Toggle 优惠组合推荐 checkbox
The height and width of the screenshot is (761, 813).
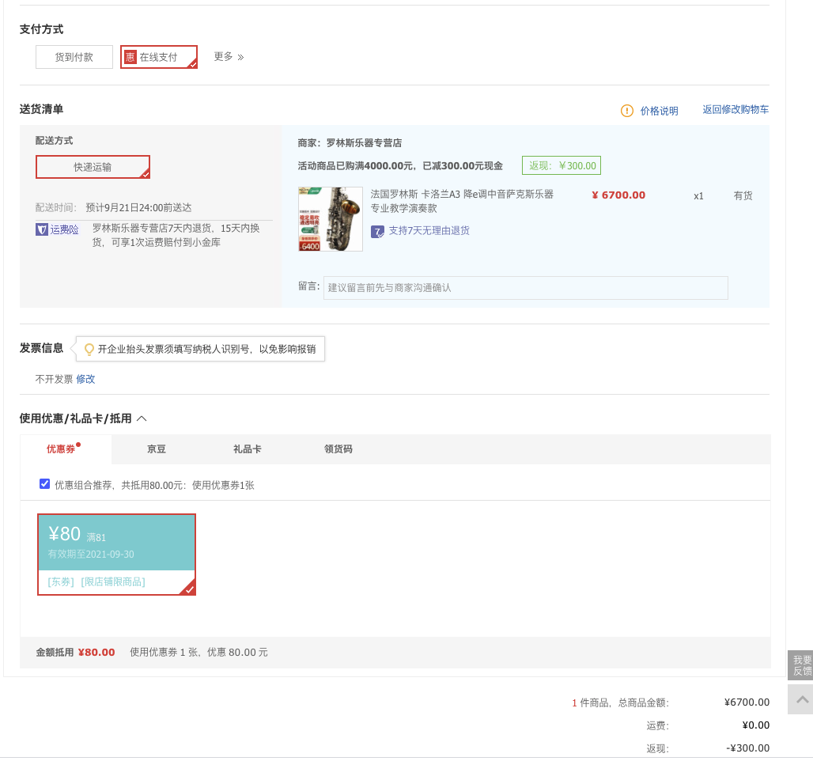(x=44, y=484)
